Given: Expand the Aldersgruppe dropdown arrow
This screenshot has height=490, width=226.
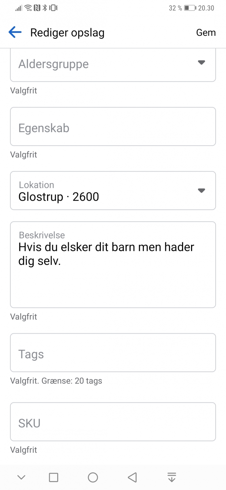Looking at the screenshot, I should pyautogui.click(x=201, y=63).
